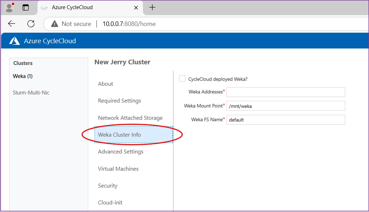
Task: Click the Not secure warning icon
Action: [54, 24]
